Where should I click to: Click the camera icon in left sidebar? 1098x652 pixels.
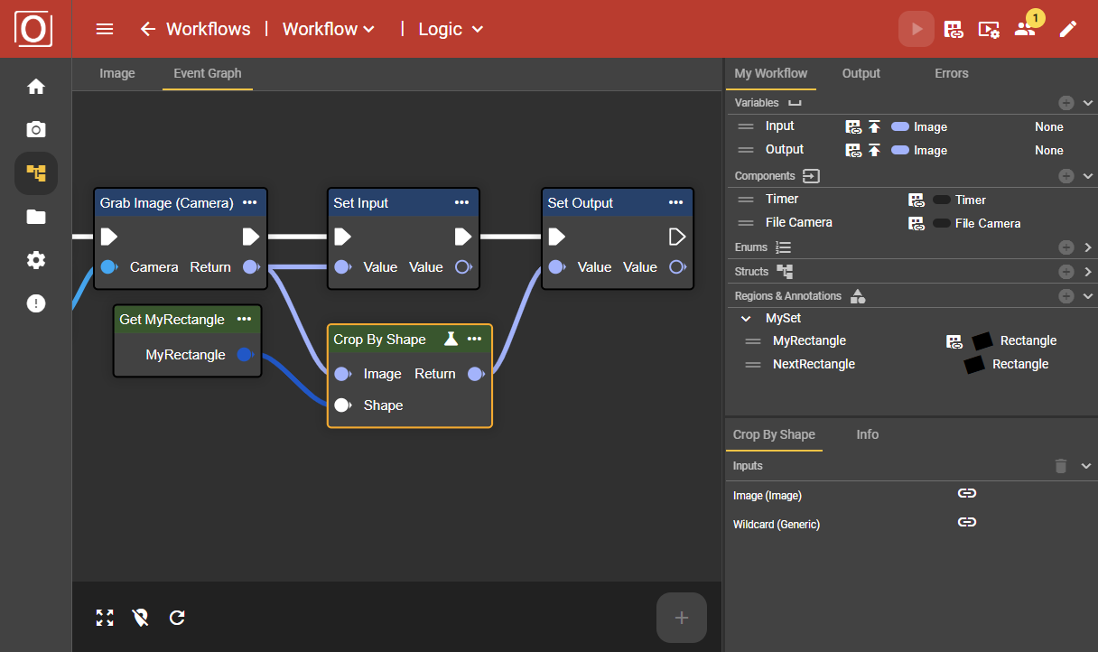click(36, 130)
